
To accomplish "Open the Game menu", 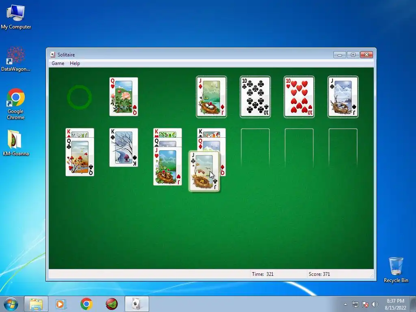I will [58, 63].
